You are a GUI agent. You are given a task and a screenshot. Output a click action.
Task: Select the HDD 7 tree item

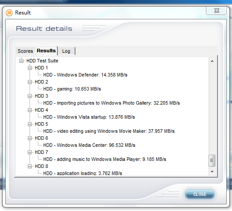tap(41, 152)
